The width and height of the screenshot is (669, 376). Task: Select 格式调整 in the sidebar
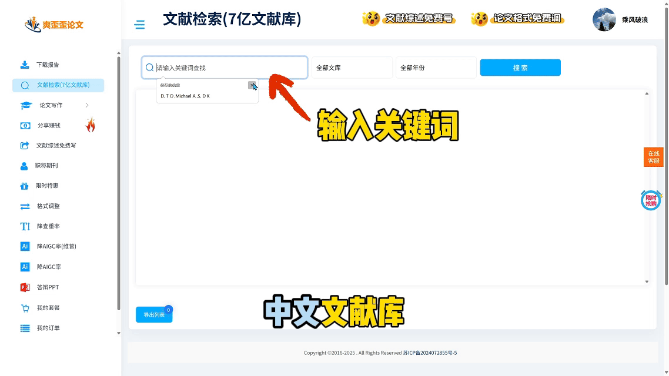[x=48, y=206]
